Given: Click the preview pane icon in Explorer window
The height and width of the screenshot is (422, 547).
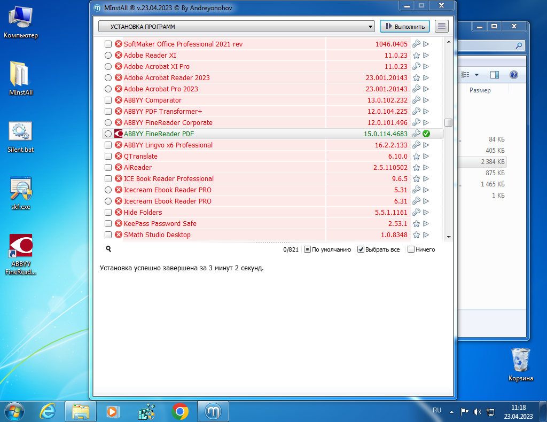Looking at the screenshot, I should point(494,75).
